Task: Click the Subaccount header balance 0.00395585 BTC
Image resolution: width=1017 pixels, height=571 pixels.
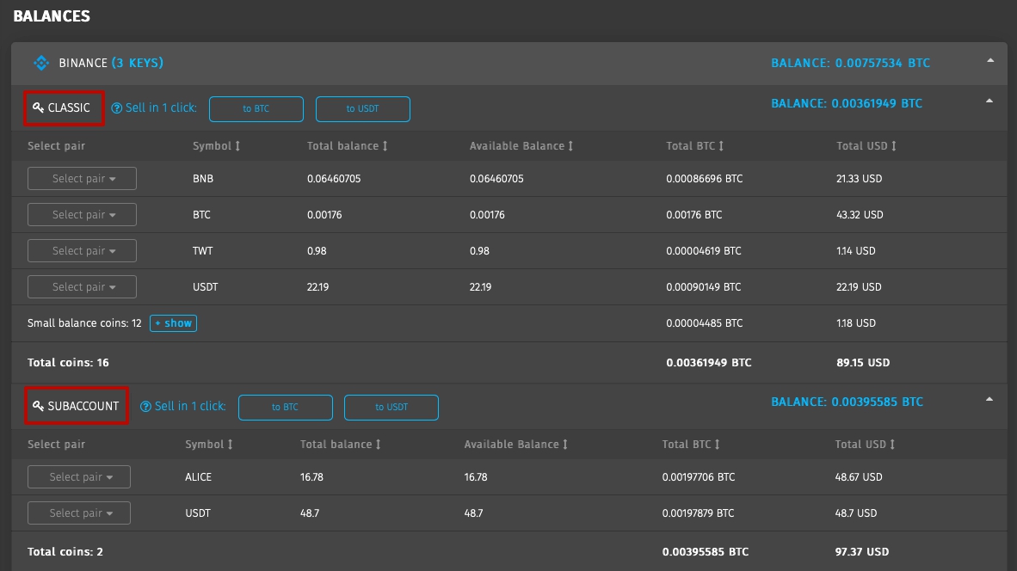Action: coord(847,402)
